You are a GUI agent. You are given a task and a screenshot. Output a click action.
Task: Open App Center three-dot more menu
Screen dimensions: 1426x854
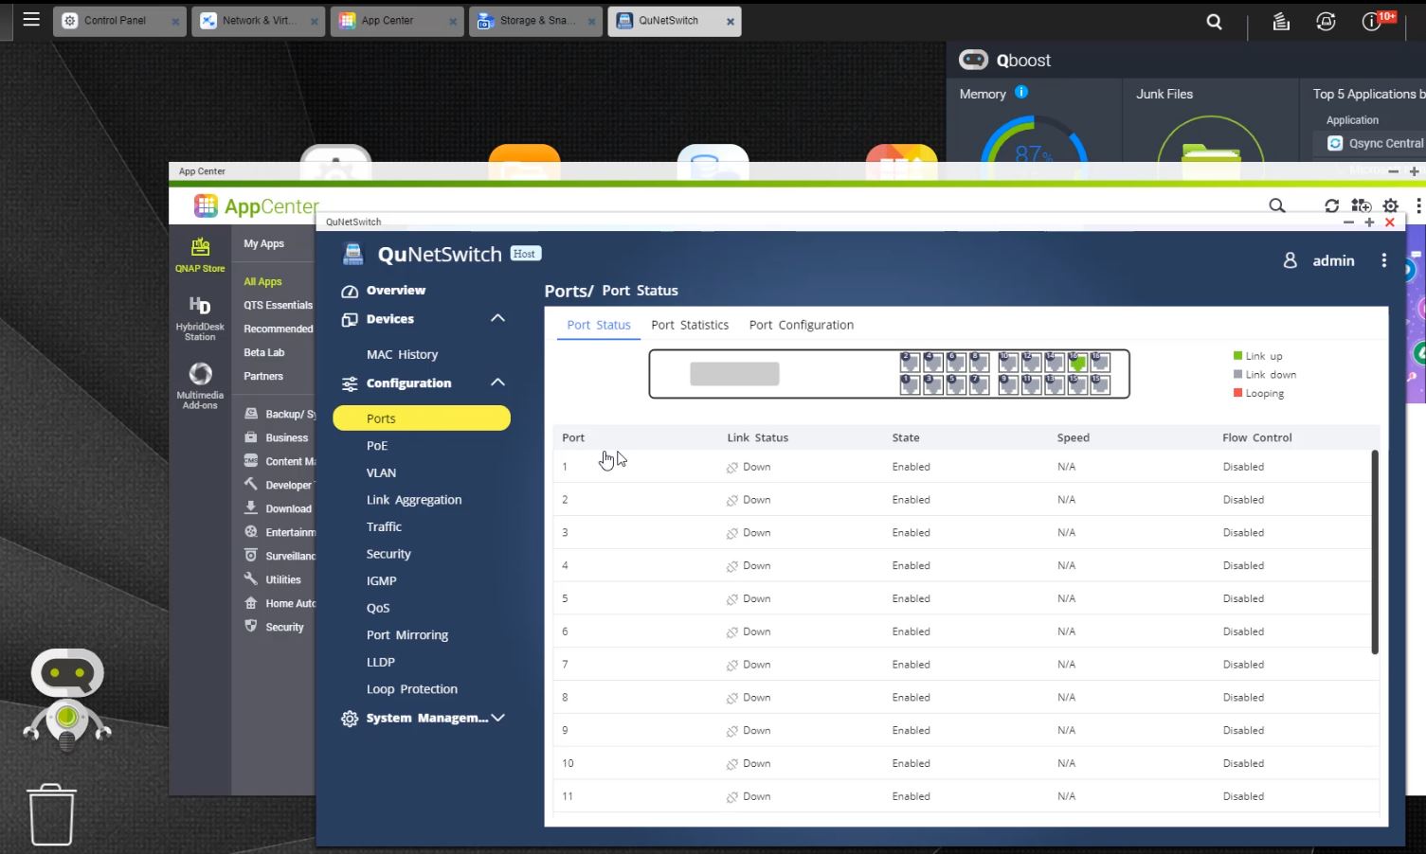1417,205
